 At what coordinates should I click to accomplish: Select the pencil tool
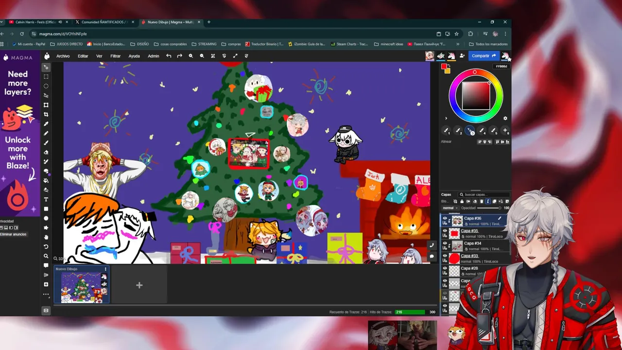[46, 133]
